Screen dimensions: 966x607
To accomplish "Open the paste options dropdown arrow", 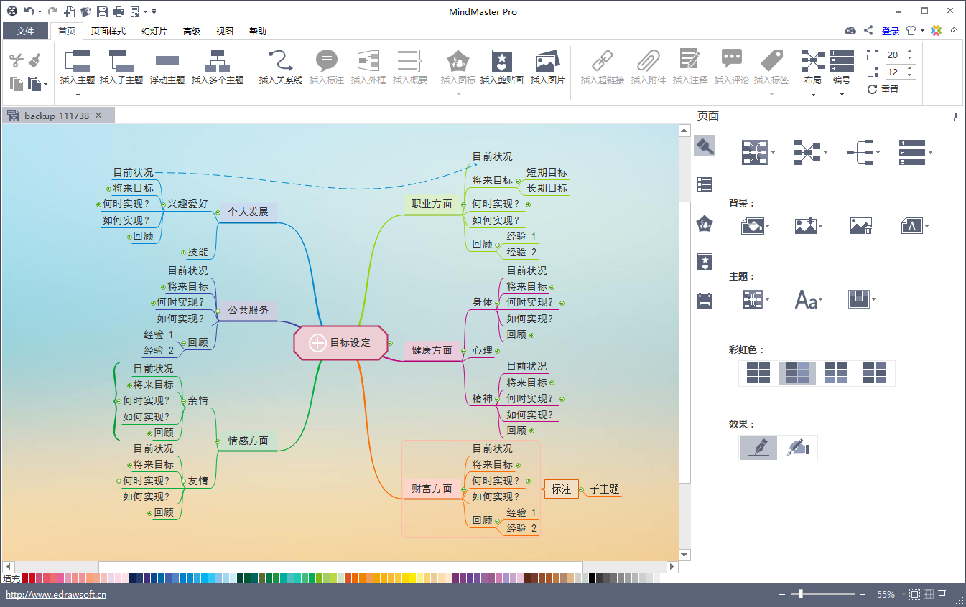I will tap(45, 85).
